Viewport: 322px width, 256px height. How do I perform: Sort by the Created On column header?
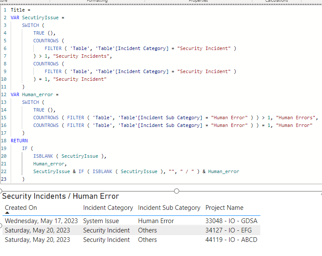[21, 208]
